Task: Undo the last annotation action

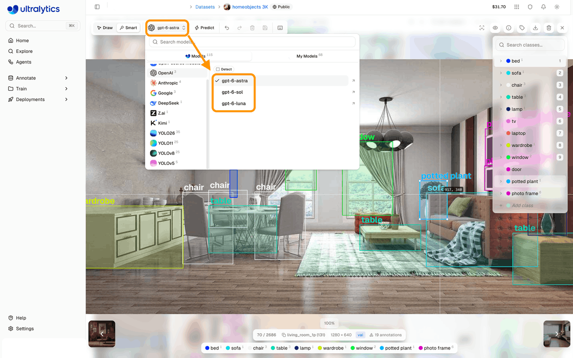Action: click(227, 28)
